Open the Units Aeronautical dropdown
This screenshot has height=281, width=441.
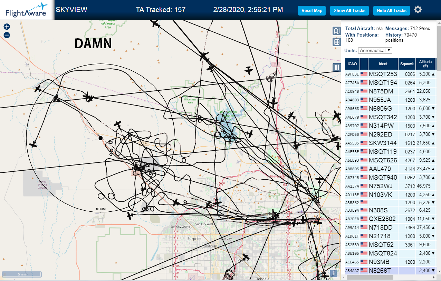click(375, 50)
